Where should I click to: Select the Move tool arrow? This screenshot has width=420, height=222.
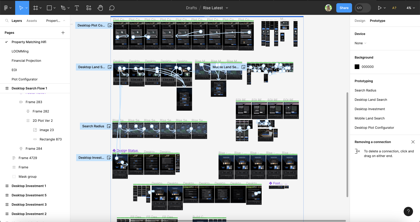click(21, 8)
